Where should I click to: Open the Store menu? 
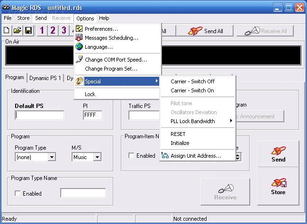(23, 18)
